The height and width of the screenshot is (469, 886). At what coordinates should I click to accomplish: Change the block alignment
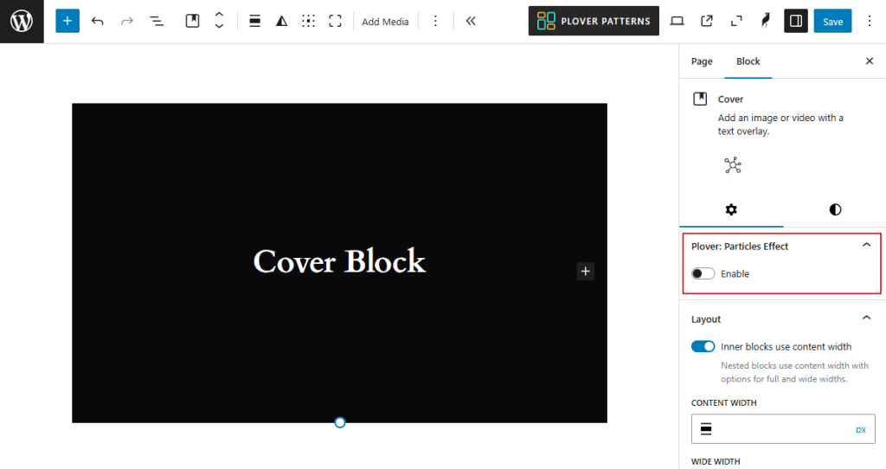coord(255,21)
